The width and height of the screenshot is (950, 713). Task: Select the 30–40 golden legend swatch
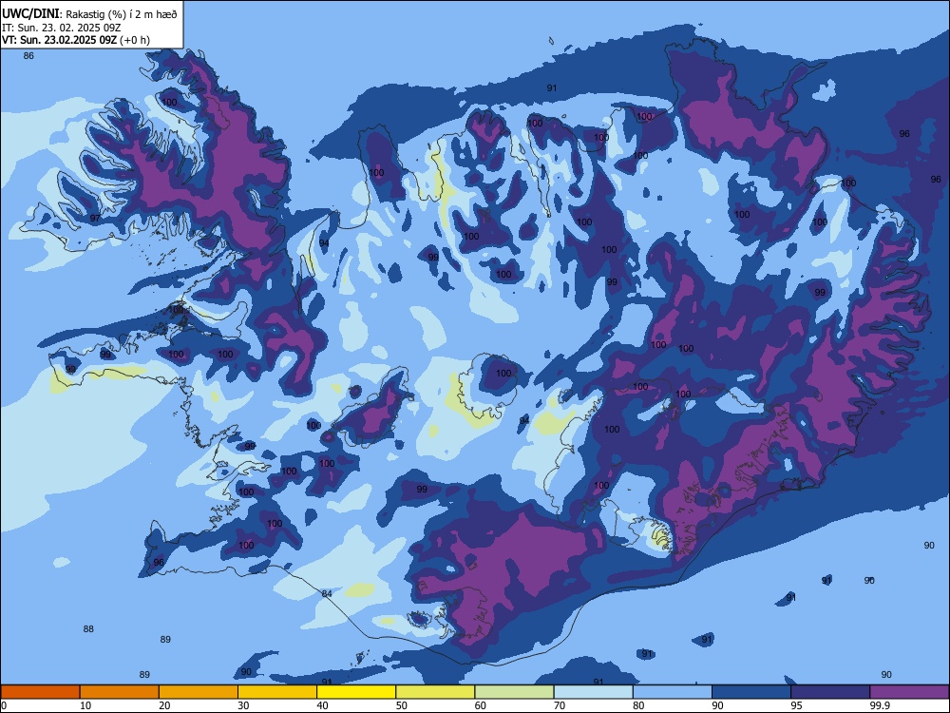277,692
